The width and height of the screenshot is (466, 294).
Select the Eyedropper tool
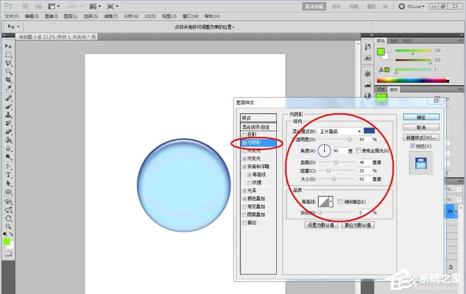(x=8, y=88)
